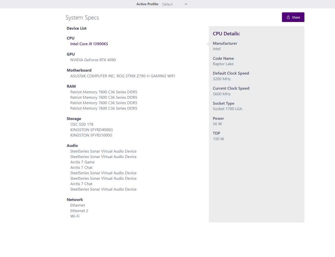The image size is (335, 257).
Task: Click the Device List heading
Action: pyautogui.click(x=76, y=28)
